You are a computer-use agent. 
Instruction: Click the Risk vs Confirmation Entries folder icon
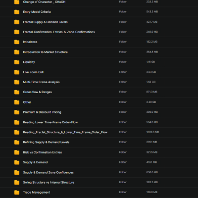[x=17, y=152]
